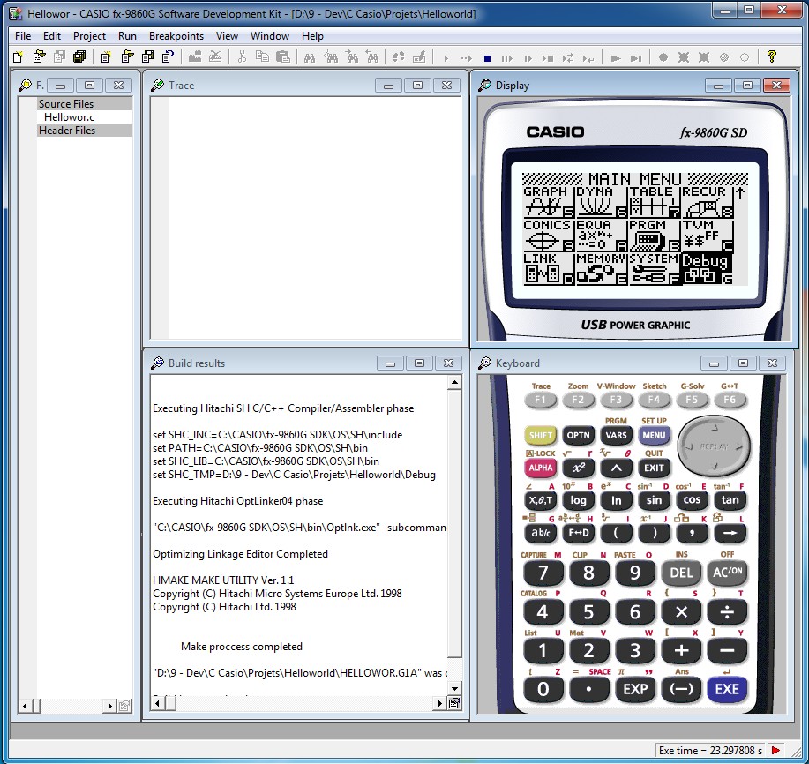Click the number 5 key
The height and width of the screenshot is (764, 809).
click(x=588, y=612)
